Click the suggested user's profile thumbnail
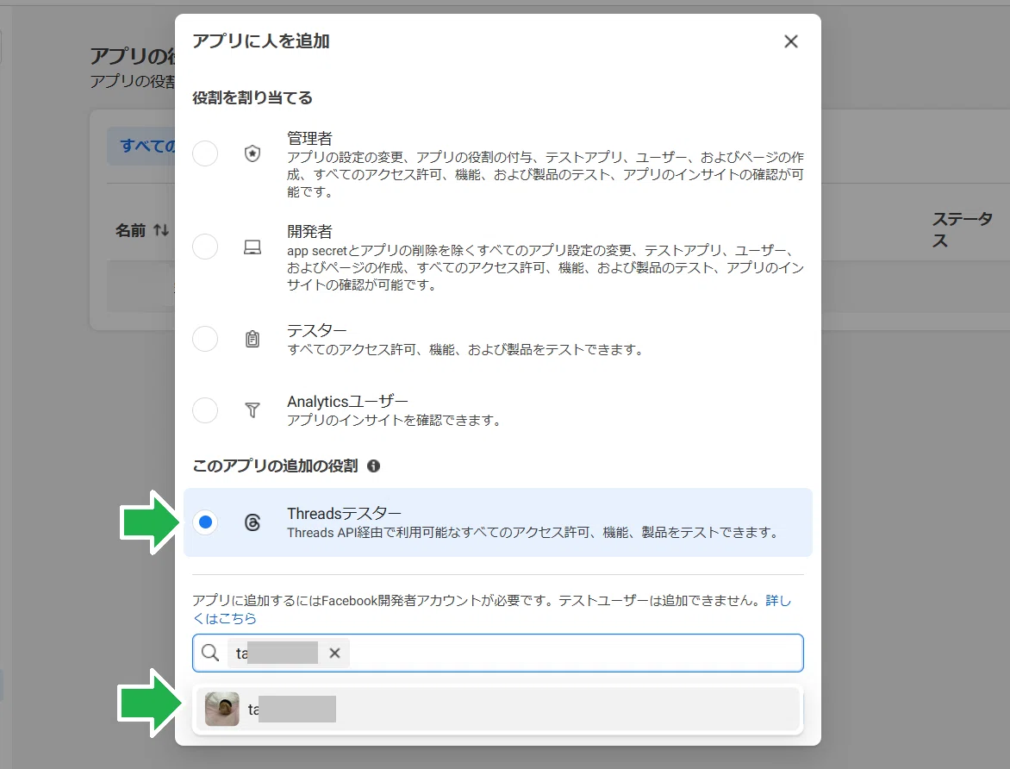Image resolution: width=1010 pixels, height=769 pixels. [x=221, y=709]
